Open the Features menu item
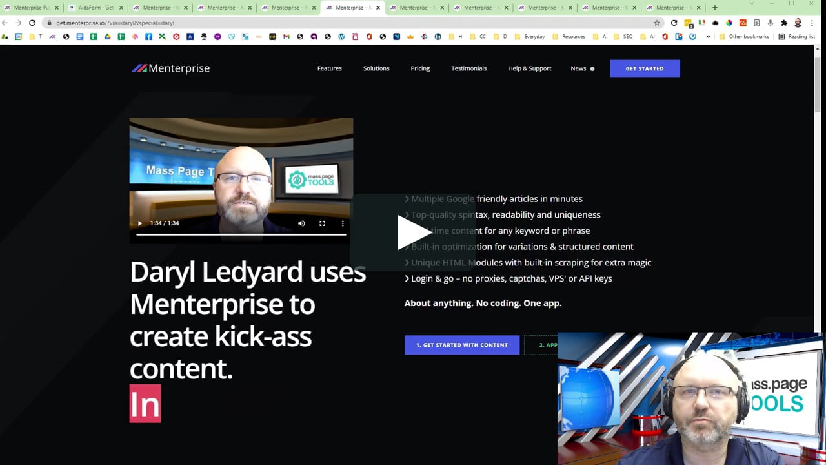The height and width of the screenshot is (465, 826). (329, 68)
